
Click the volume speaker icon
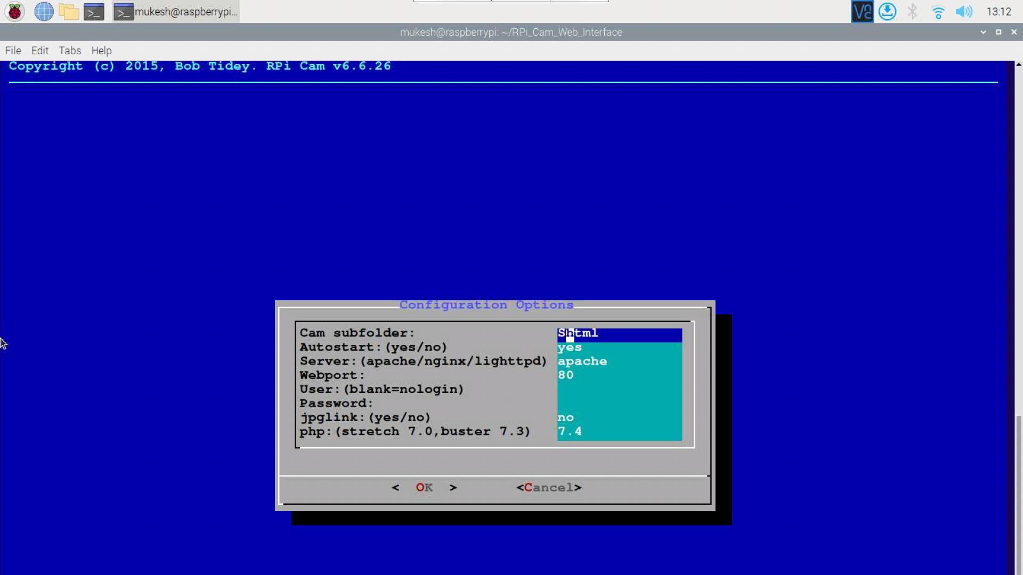(x=964, y=11)
